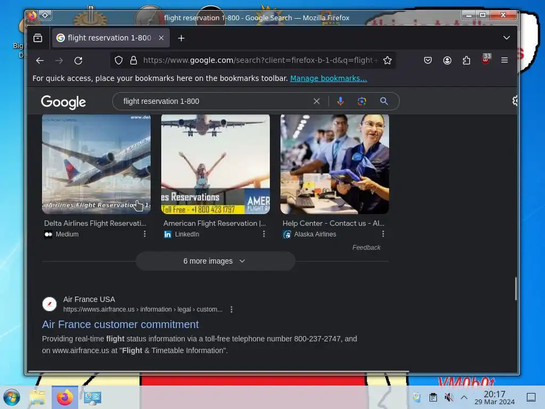The height and width of the screenshot is (409, 545).
Task: Expand 6 more images
Action: pos(215,261)
